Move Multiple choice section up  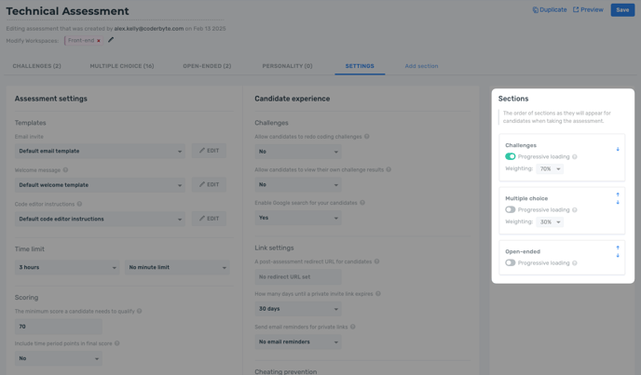618,195
